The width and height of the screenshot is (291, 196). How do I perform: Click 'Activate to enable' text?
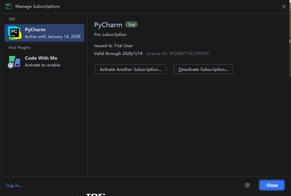43,65
